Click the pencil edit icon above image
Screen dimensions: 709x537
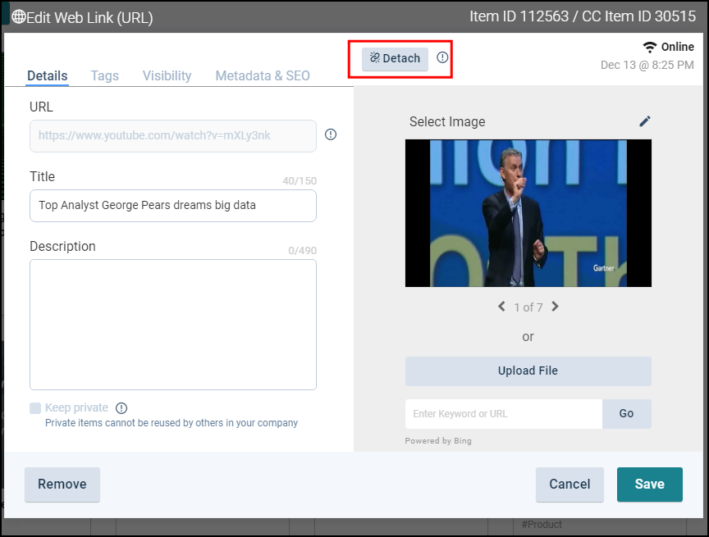645,121
